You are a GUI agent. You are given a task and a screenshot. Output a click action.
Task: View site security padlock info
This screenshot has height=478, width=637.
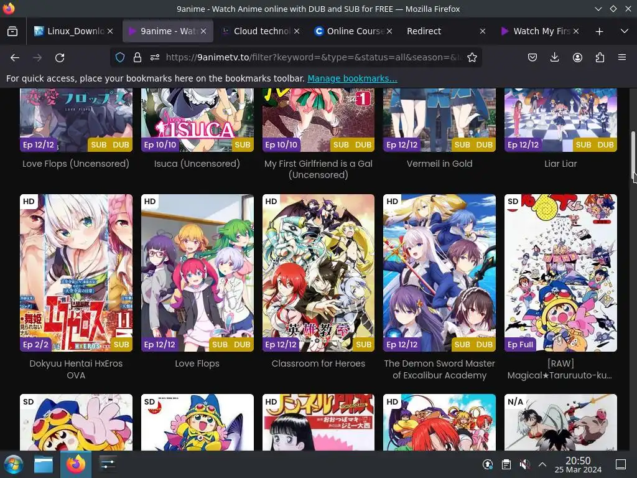[137, 57]
